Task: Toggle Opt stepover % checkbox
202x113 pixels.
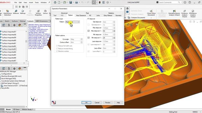Action: tap(88, 25)
